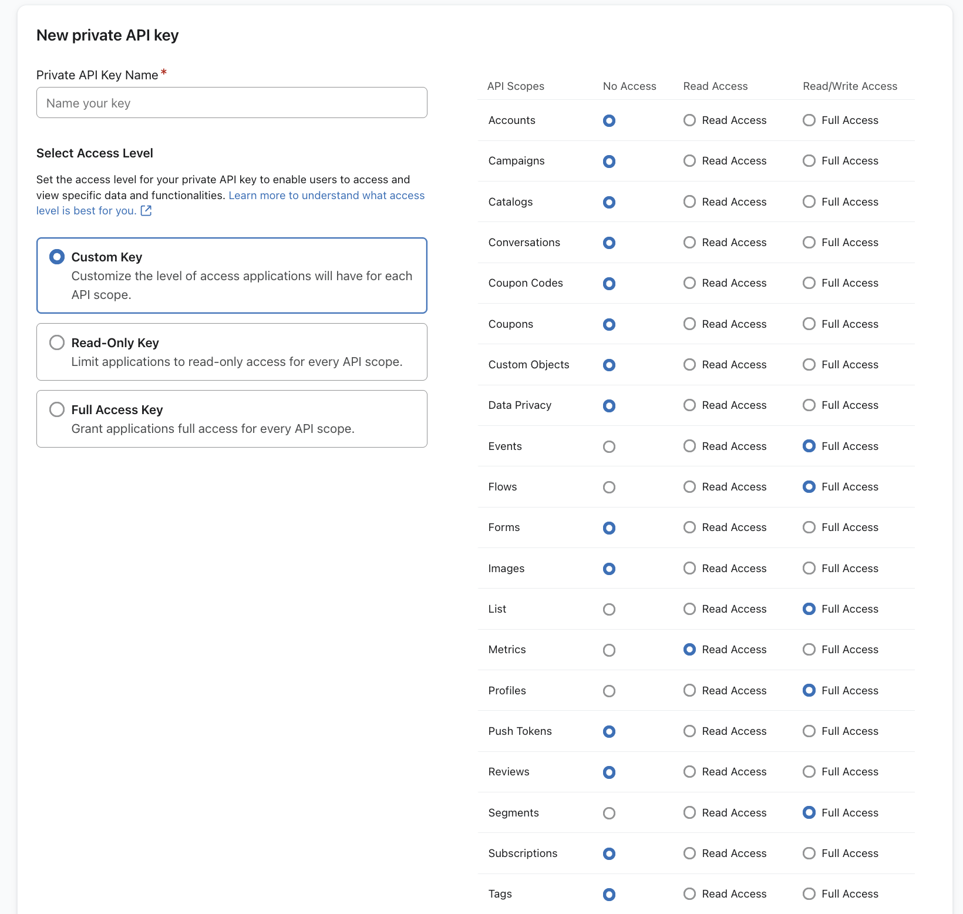Switch Flows to Read Access
The image size is (963, 914).
point(689,487)
